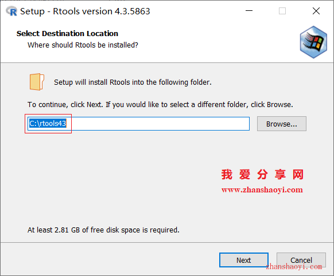
Task: Click the 'Where should Rtools be installed?' text
Action: [x=83, y=45]
